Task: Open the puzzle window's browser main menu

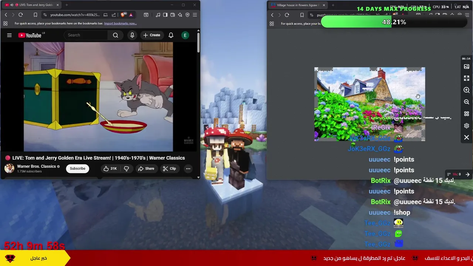Action: coord(467,15)
